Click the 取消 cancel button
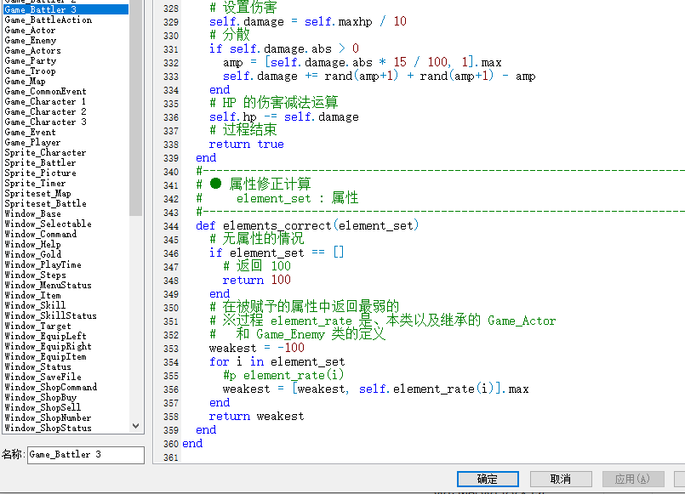The width and height of the screenshot is (685, 494). pyautogui.click(x=561, y=479)
